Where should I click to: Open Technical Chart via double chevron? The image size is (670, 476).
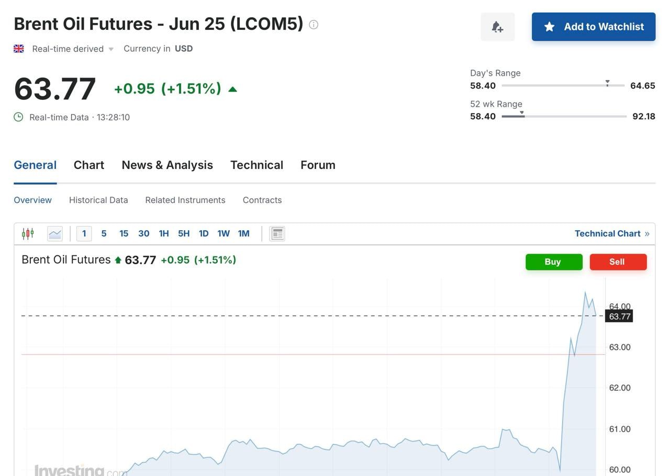point(647,233)
